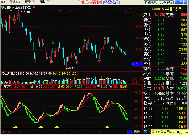Click the 卖⑤ 7.31 order row
This screenshot has height=135, width=189.
point(165,20)
